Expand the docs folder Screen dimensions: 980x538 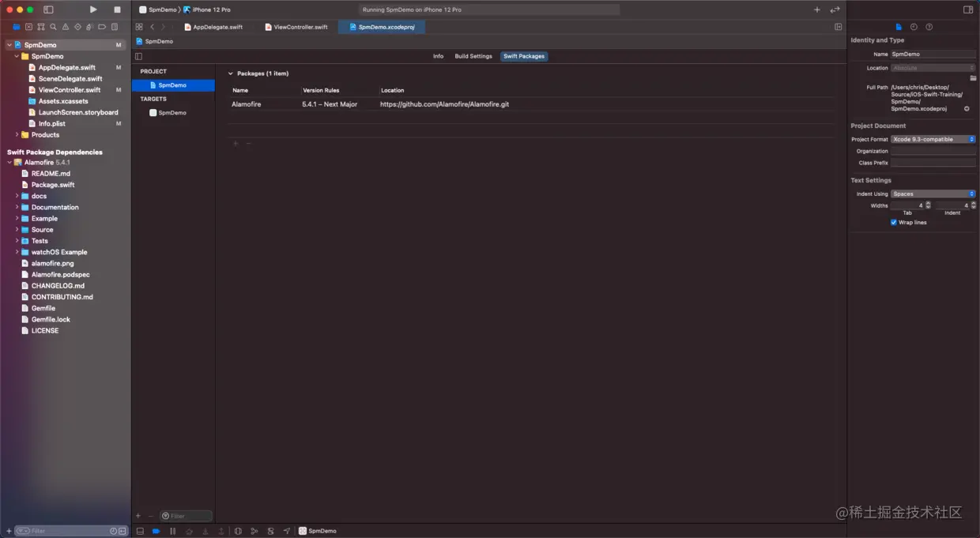(x=17, y=196)
